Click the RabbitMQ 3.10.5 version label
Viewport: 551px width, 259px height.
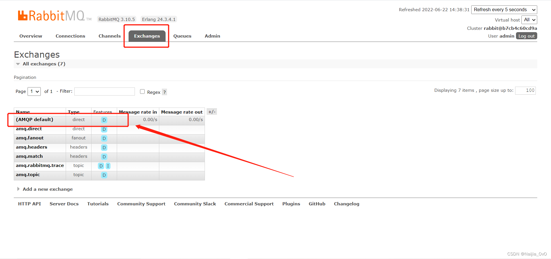coord(117,20)
